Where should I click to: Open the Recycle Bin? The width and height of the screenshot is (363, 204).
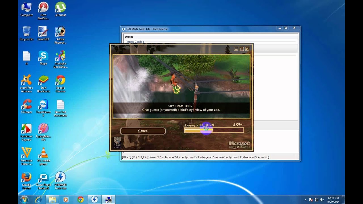click(26, 33)
